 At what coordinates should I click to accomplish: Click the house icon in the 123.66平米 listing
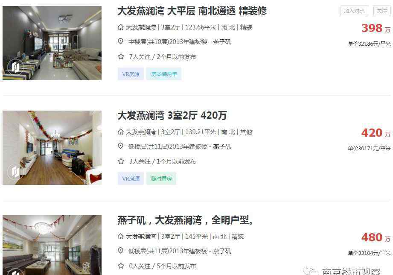(121, 27)
